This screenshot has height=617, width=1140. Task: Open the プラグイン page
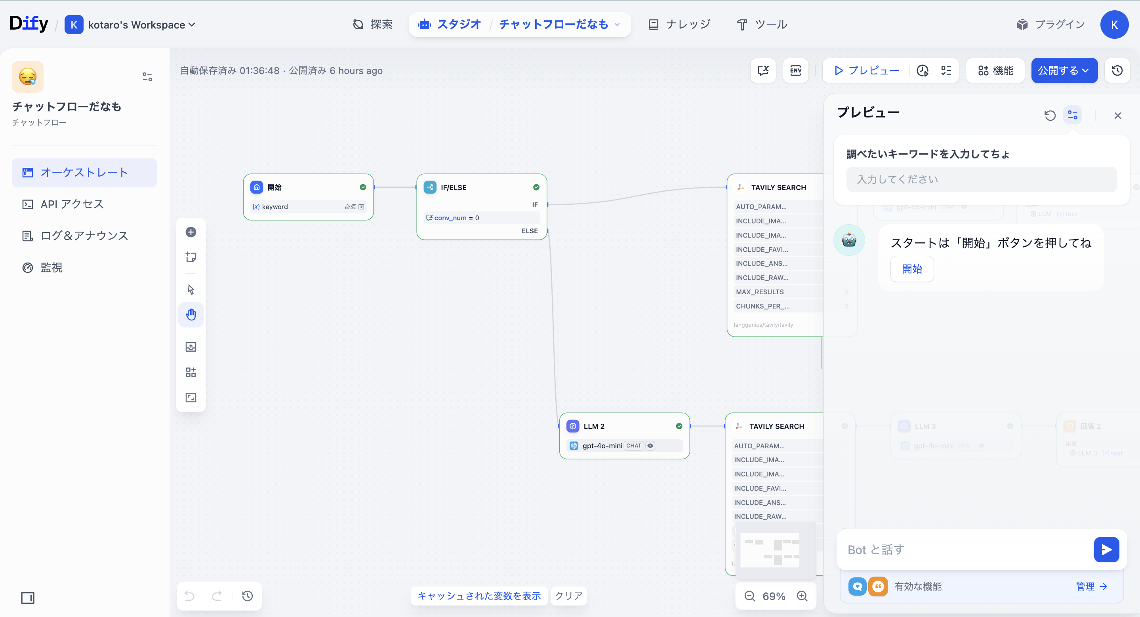coord(1050,24)
